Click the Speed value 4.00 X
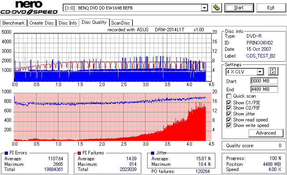Screen dimensions: 287x175 tap(275, 169)
